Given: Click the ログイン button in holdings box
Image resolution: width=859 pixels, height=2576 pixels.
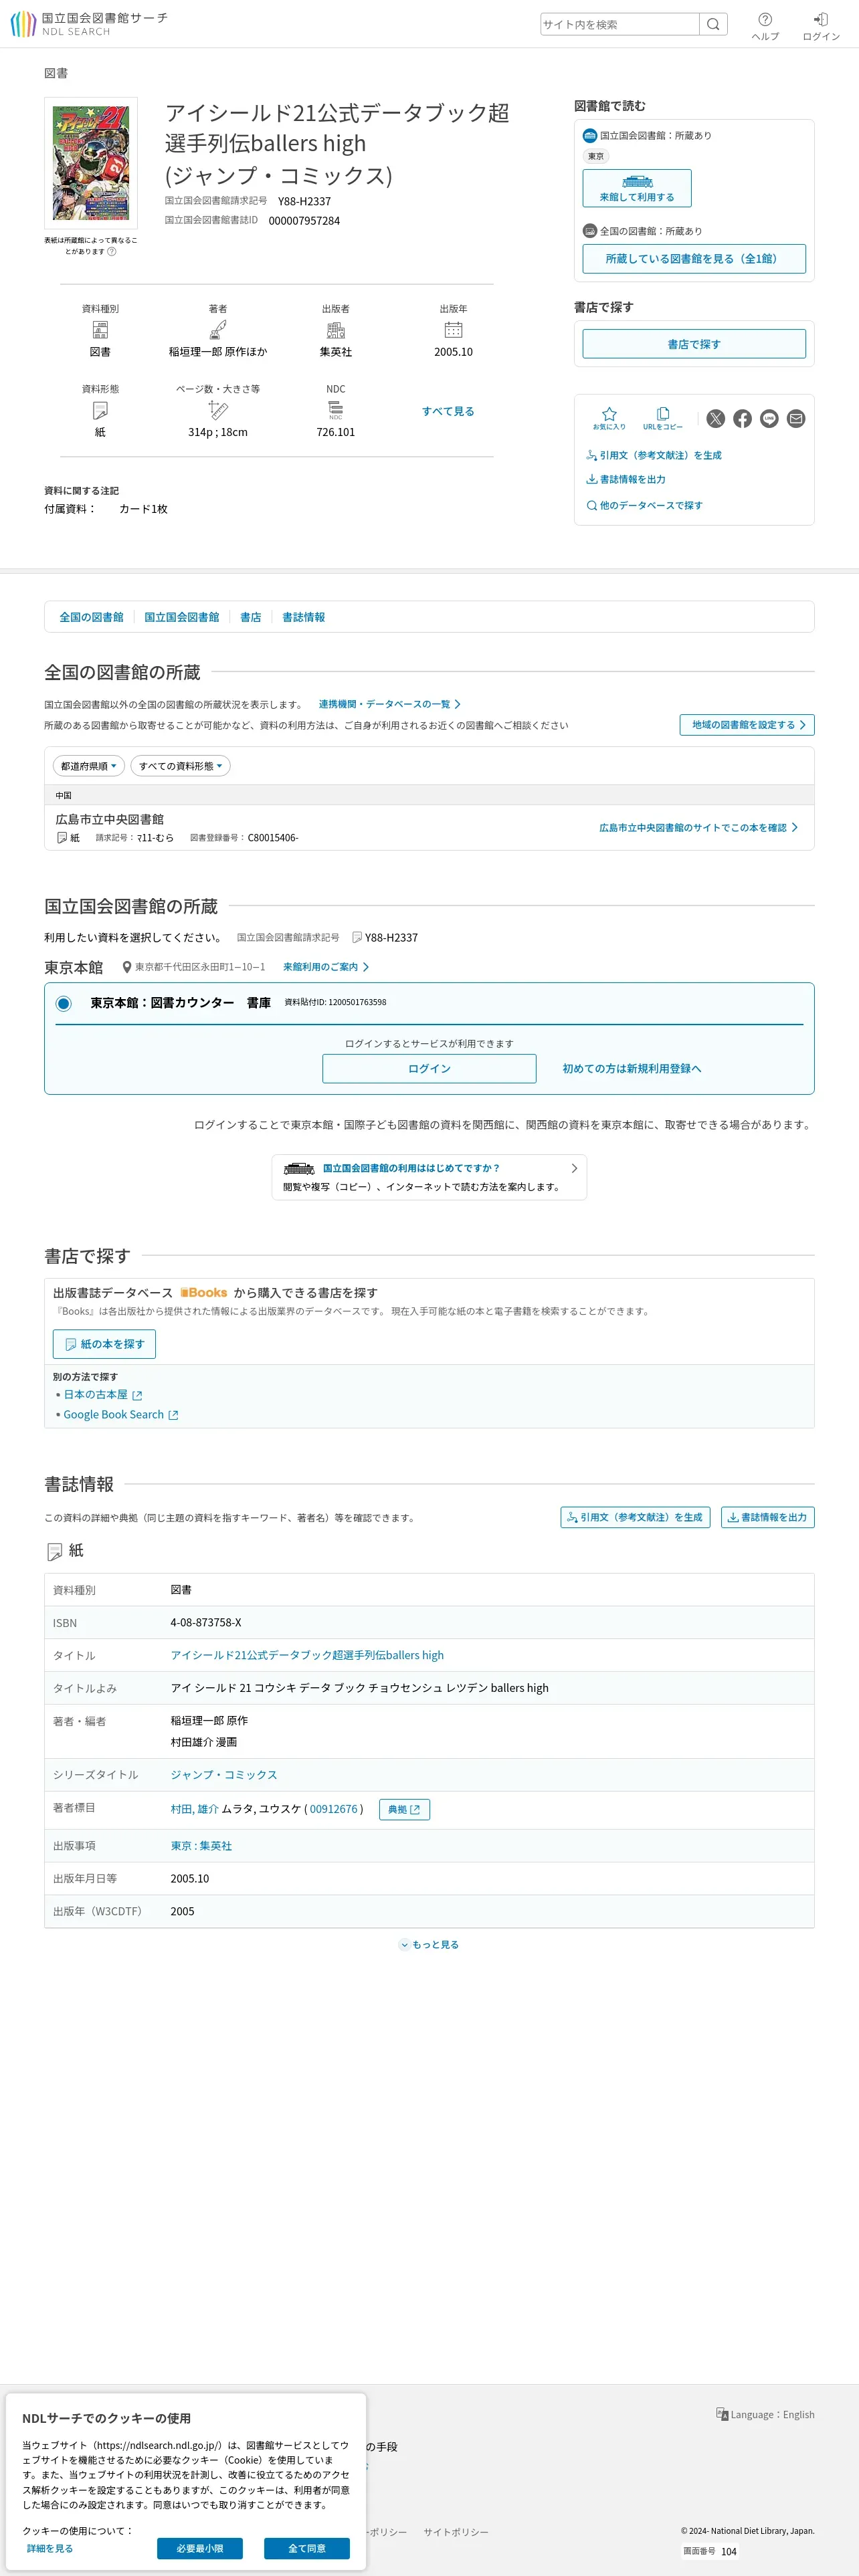Looking at the screenshot, I should (429, 1069).
